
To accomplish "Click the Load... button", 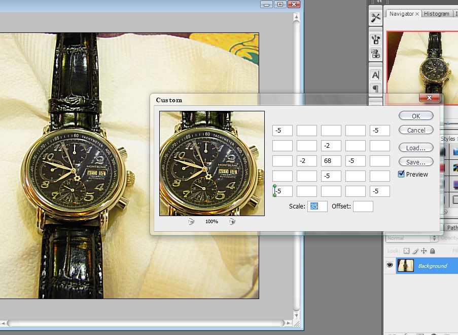I will (416, 148).
